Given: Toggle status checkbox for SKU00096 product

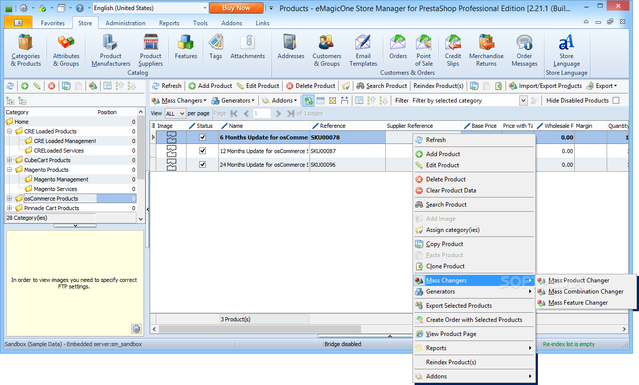Looking at the screenshot, I should (x=203, y=164).
